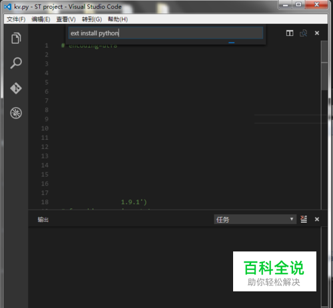
Task: Open the Git source control view
Action: click(16, 88)
